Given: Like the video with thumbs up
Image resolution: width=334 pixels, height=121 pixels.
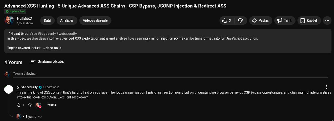Looking at the screenshot, I should [x=227, y=20].
